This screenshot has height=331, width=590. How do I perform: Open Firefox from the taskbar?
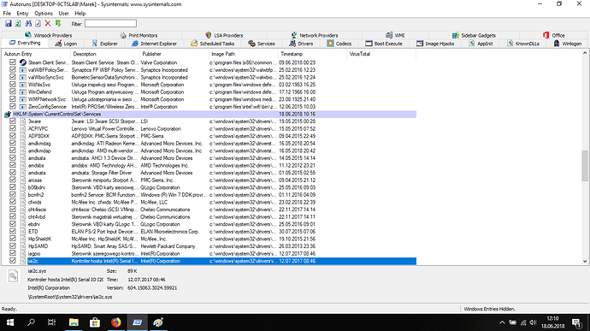click(116, 322)
